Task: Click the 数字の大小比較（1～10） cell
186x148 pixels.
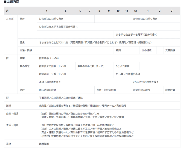Action: point(91,66)
